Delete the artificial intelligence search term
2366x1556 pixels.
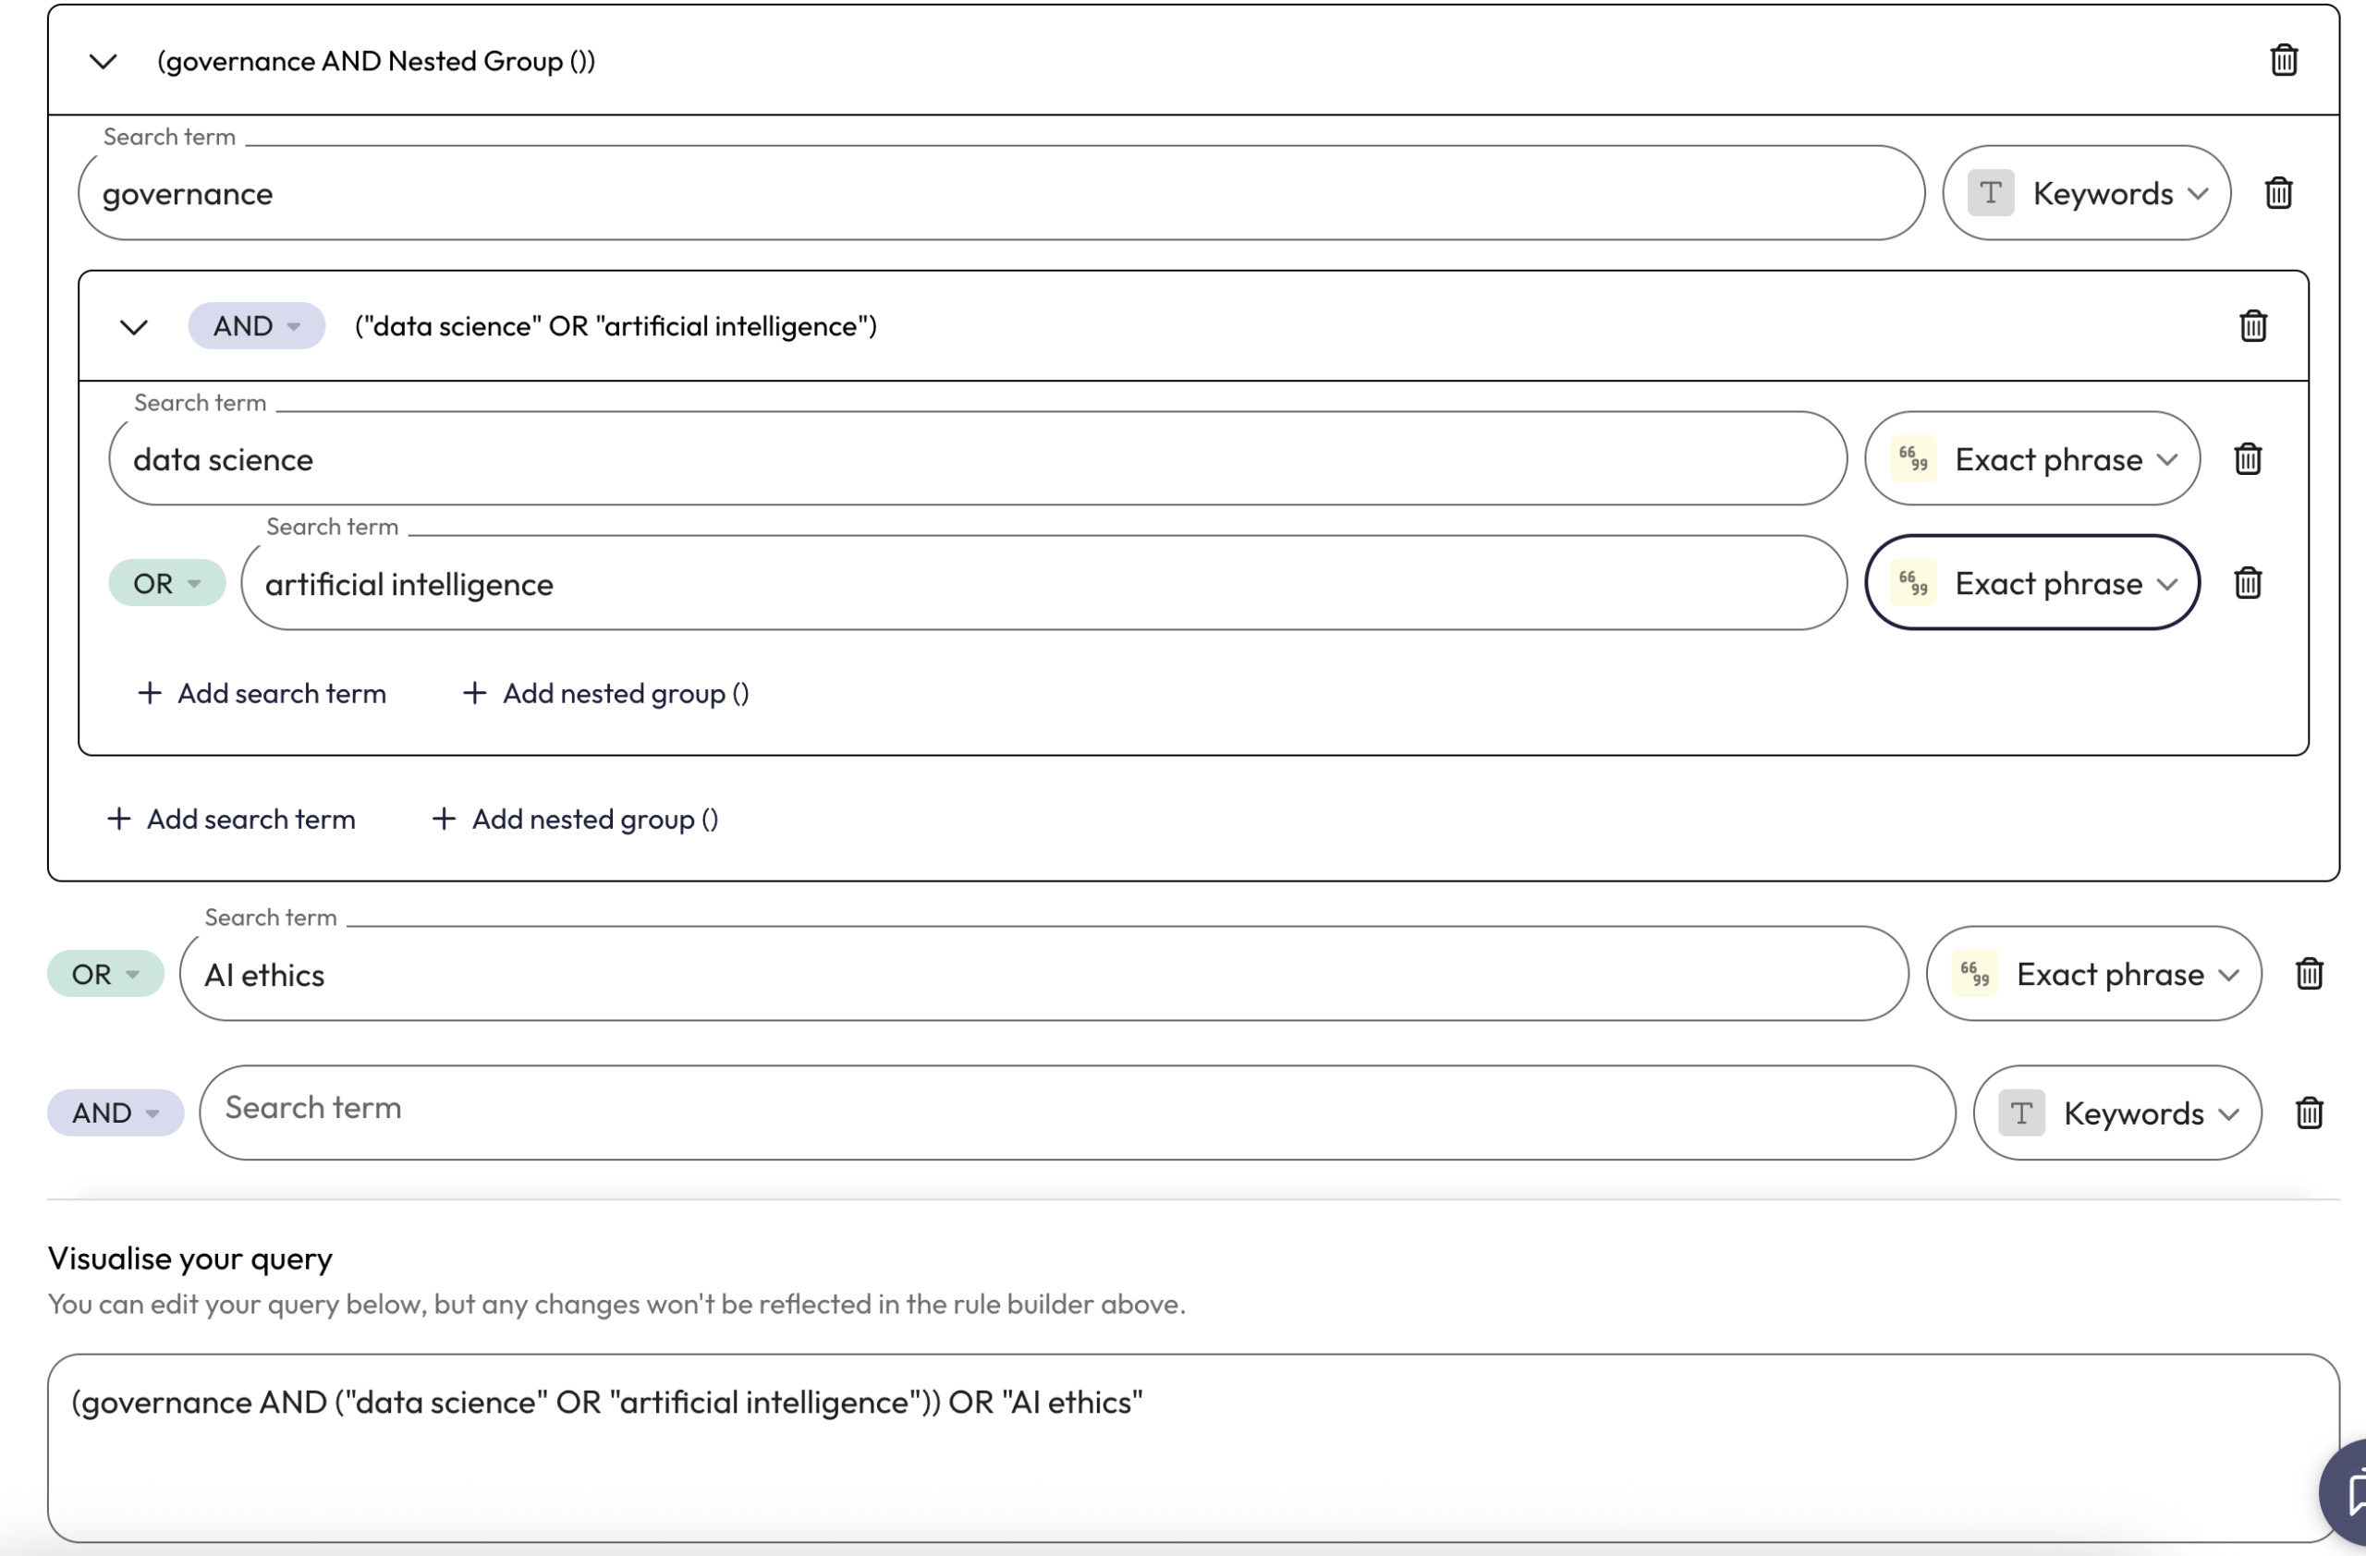click(2248, 583)
